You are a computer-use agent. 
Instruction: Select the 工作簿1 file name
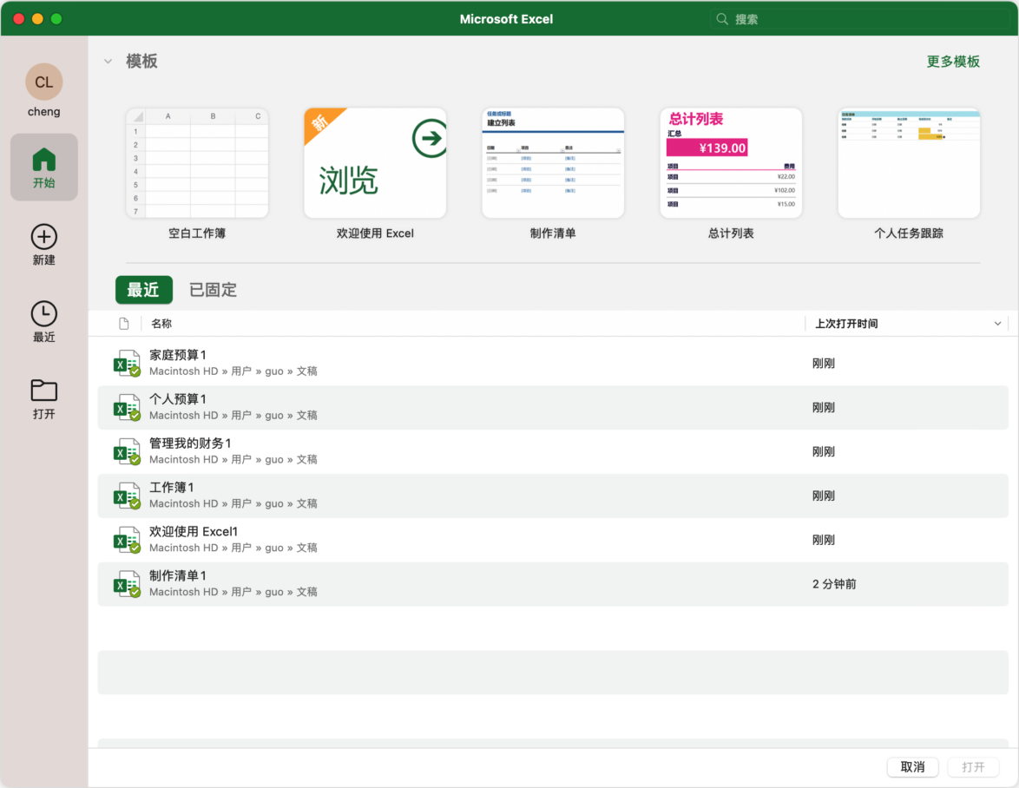click(x=172, y=487)
